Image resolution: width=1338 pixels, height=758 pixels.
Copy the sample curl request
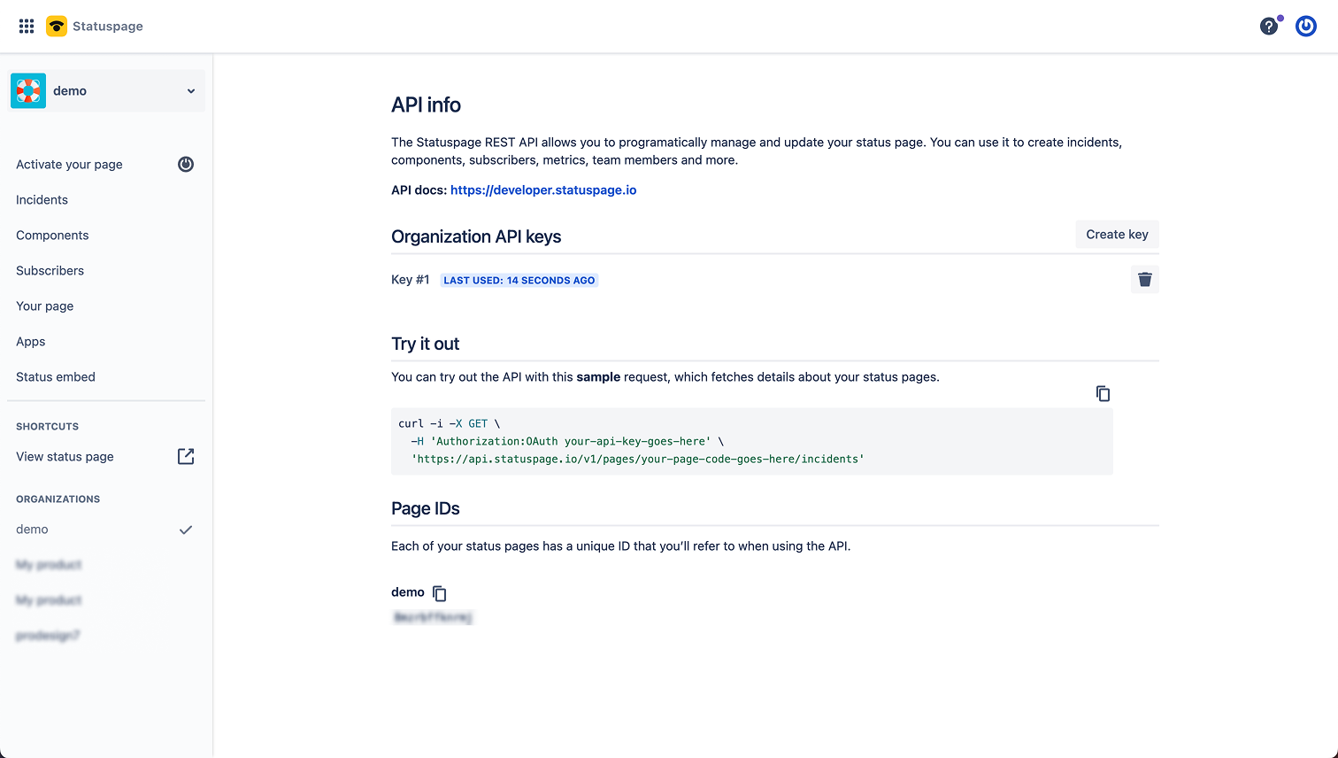tap(1103, 393)
